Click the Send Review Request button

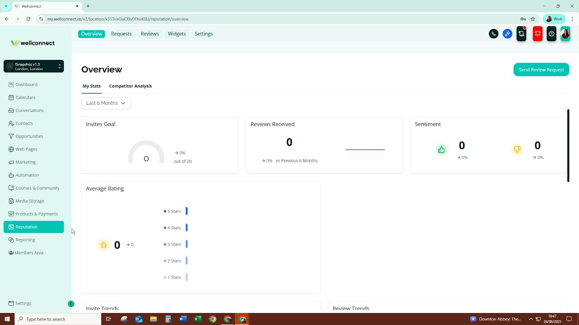click(x=541, y=70)
